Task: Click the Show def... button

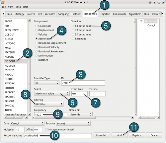Action: 102,135
